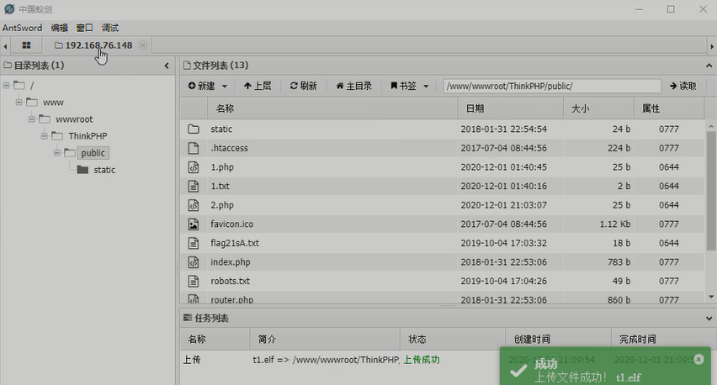717x385 pixels.
Task: Click the robots.txt file icon
Action: pyautogui.click(x=194, y=282)
